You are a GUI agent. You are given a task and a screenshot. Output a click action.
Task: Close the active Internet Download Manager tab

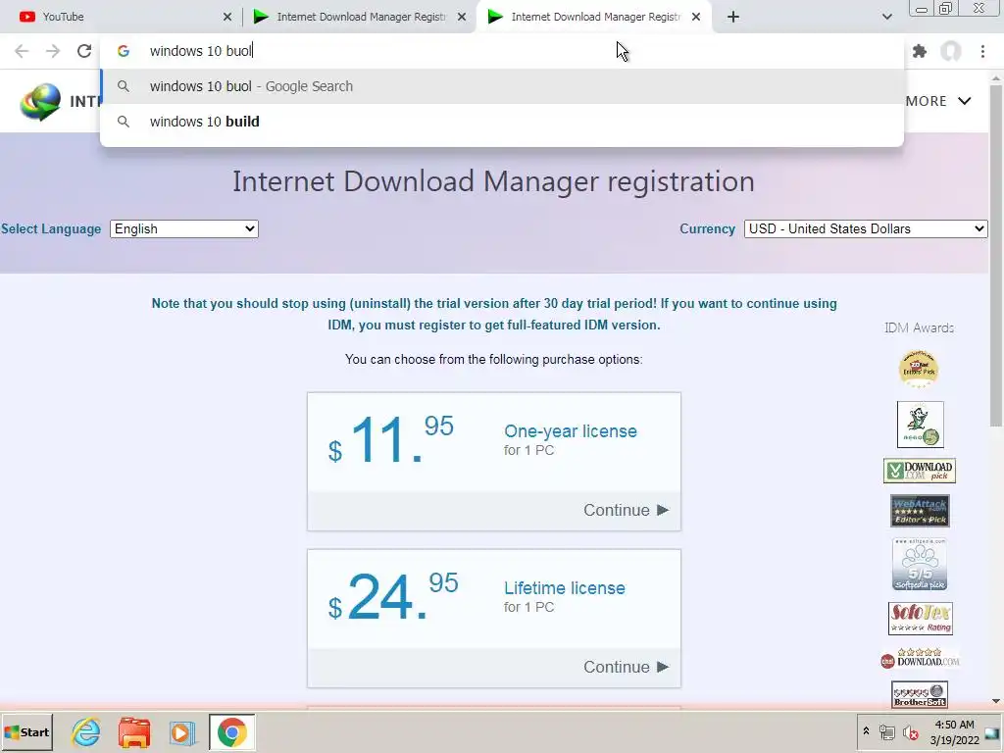point(696,17)
